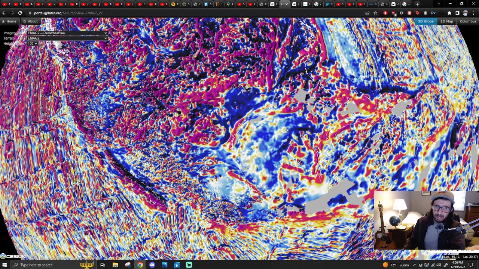Open Task View on the taskbar
The image size is (479, 269).
(103, 265)
